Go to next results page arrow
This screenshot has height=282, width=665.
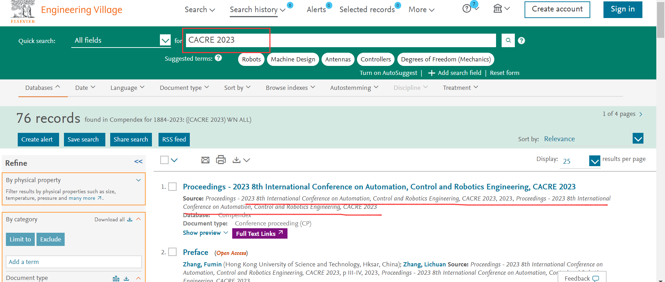point(641,114)
